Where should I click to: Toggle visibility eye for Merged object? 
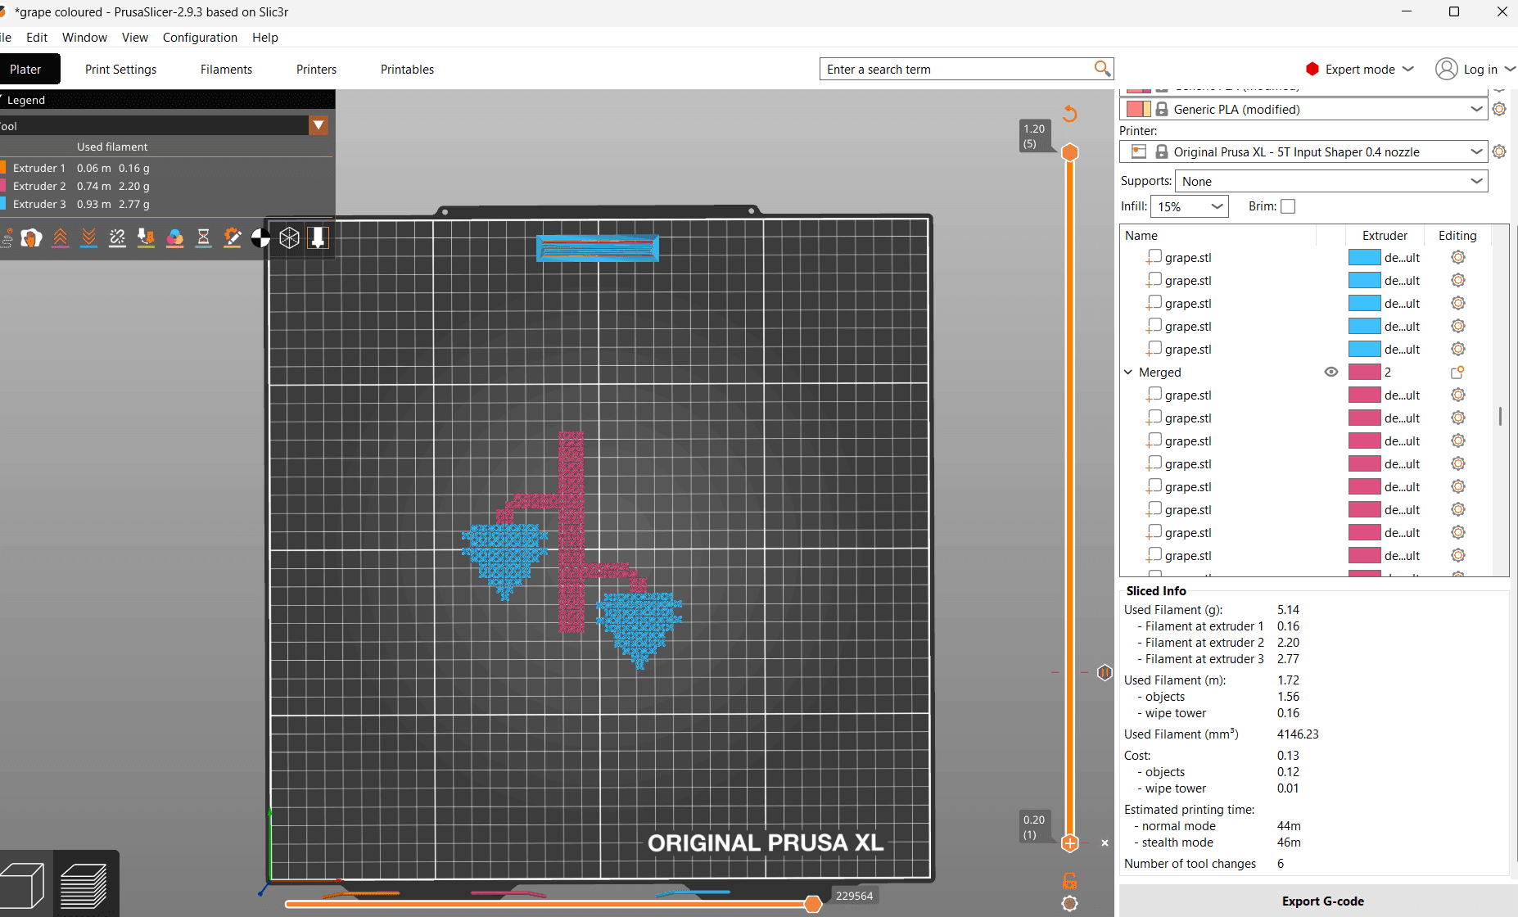tap(1331, 372)
